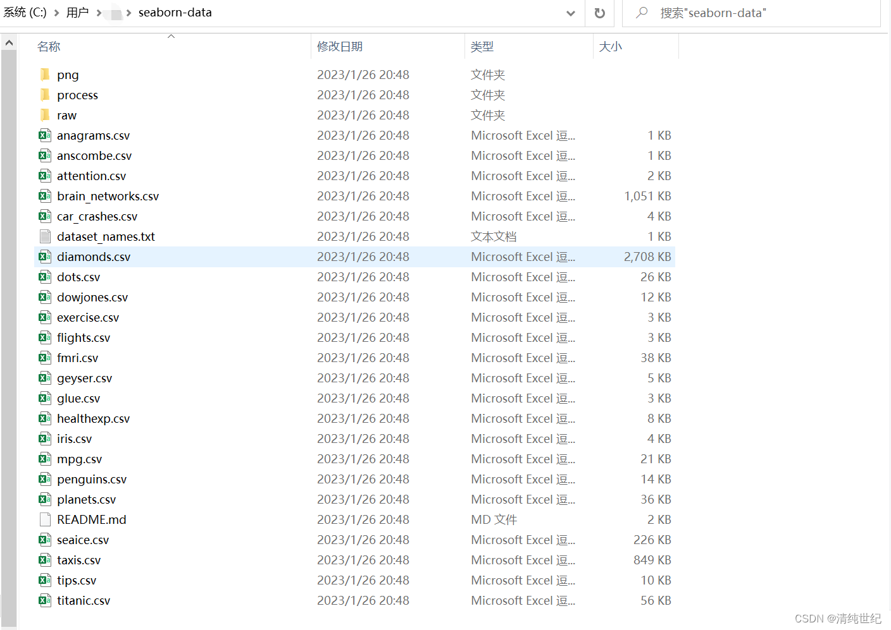The height and width of the screenshot is (630, 891).
Task: Select the raw folder icon
Action: [x=44, y=115]
